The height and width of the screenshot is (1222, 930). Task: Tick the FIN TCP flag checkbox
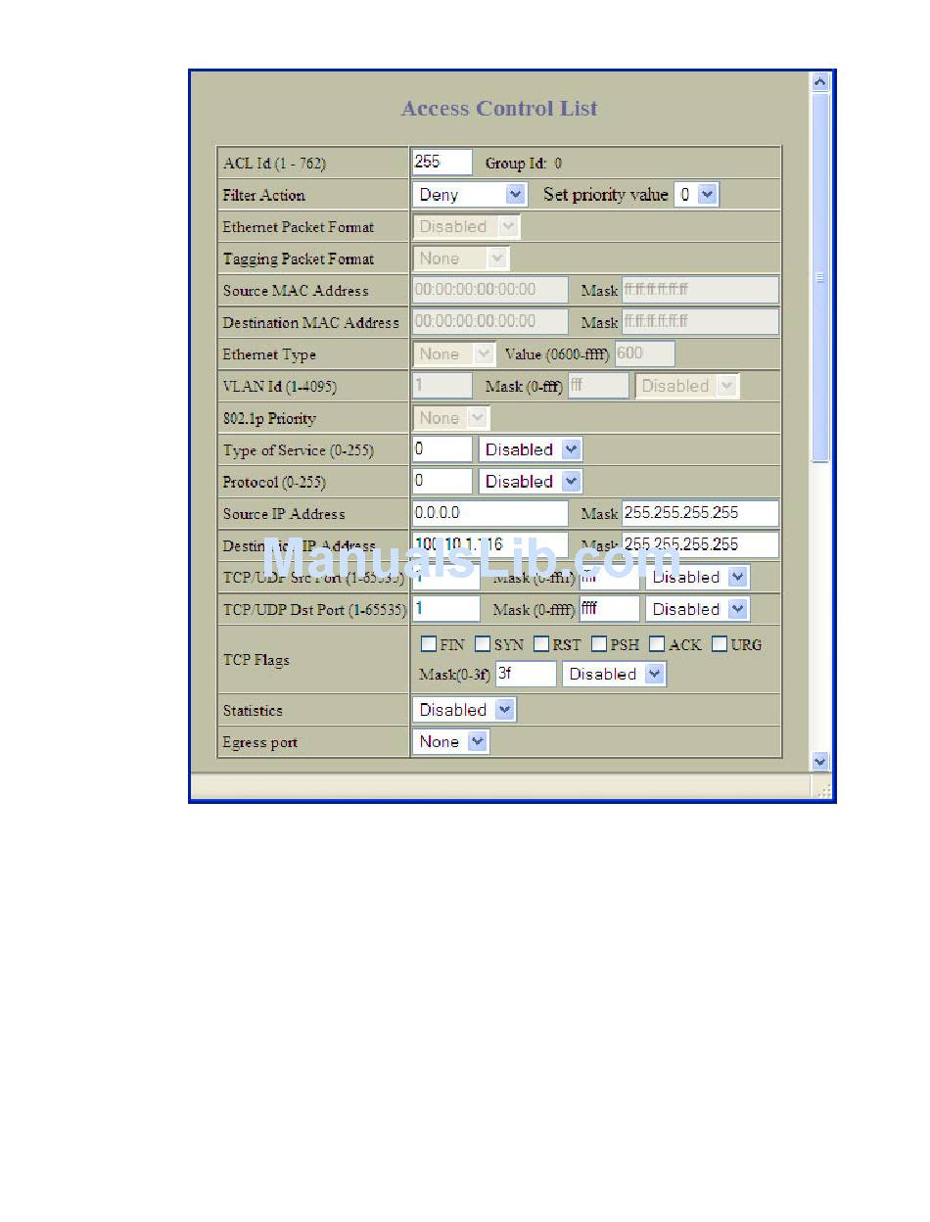click(x=428, y=644)
